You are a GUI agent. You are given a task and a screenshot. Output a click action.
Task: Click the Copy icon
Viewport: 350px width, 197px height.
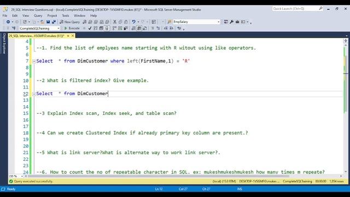(x=120, y=22)
